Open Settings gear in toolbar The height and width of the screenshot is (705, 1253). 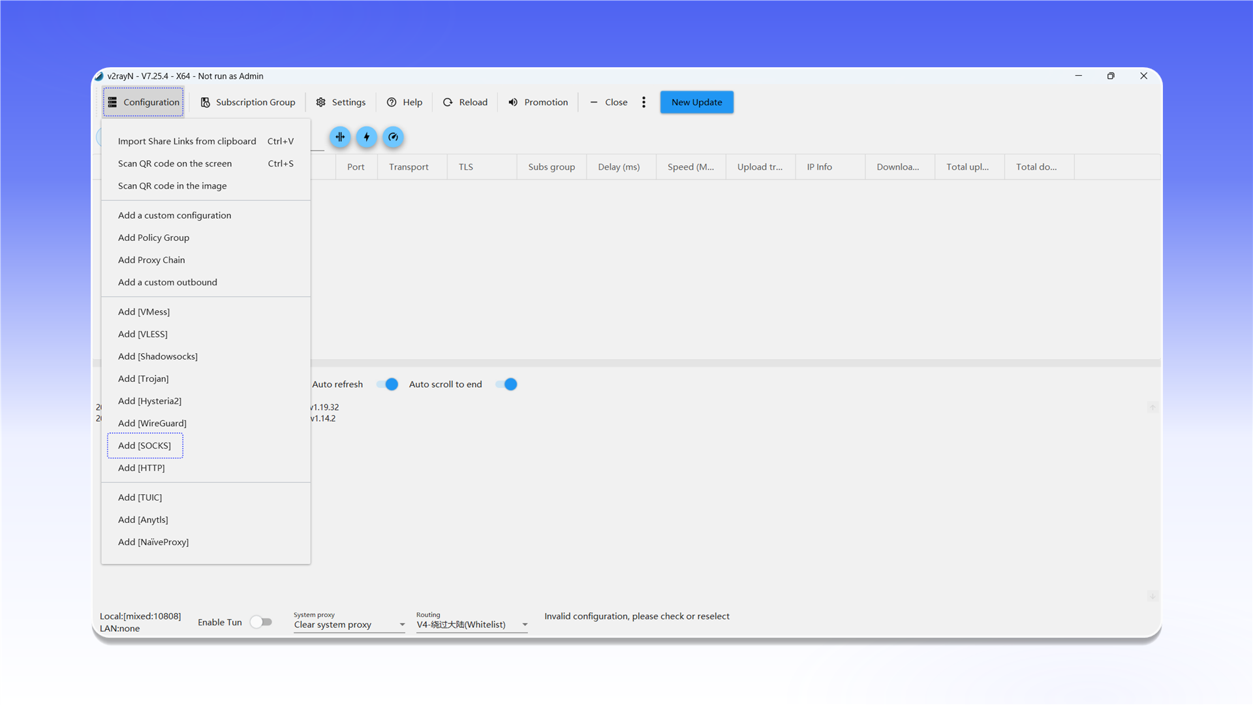(x=341, y=102)
